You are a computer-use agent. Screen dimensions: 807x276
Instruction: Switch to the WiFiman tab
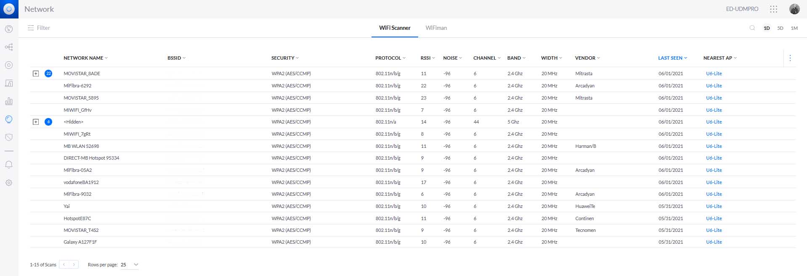[x=436, y=28]
